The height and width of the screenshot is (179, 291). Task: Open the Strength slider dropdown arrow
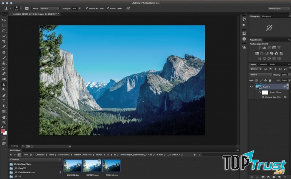point(80,8)
